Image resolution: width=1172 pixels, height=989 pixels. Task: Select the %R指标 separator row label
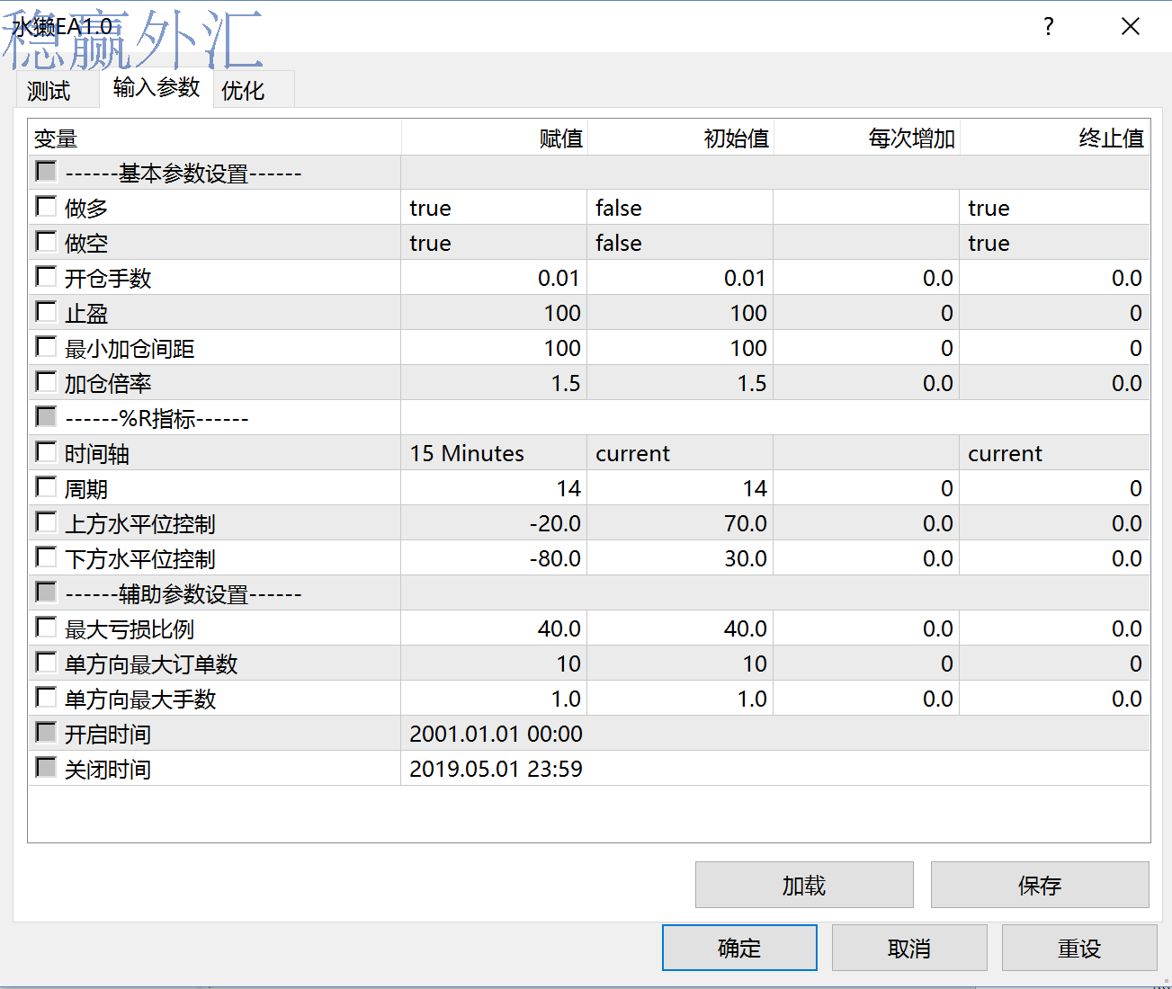pyautogui.click(x=157, y=419)
